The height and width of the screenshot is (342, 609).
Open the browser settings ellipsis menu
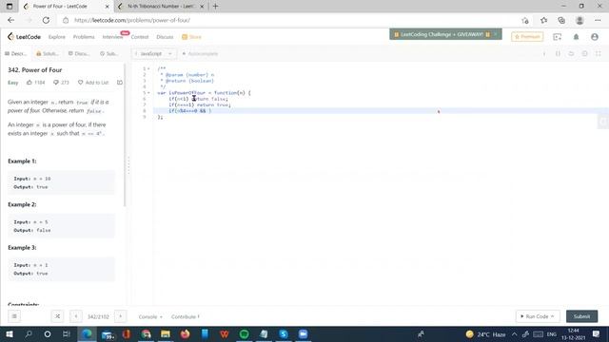598,20
